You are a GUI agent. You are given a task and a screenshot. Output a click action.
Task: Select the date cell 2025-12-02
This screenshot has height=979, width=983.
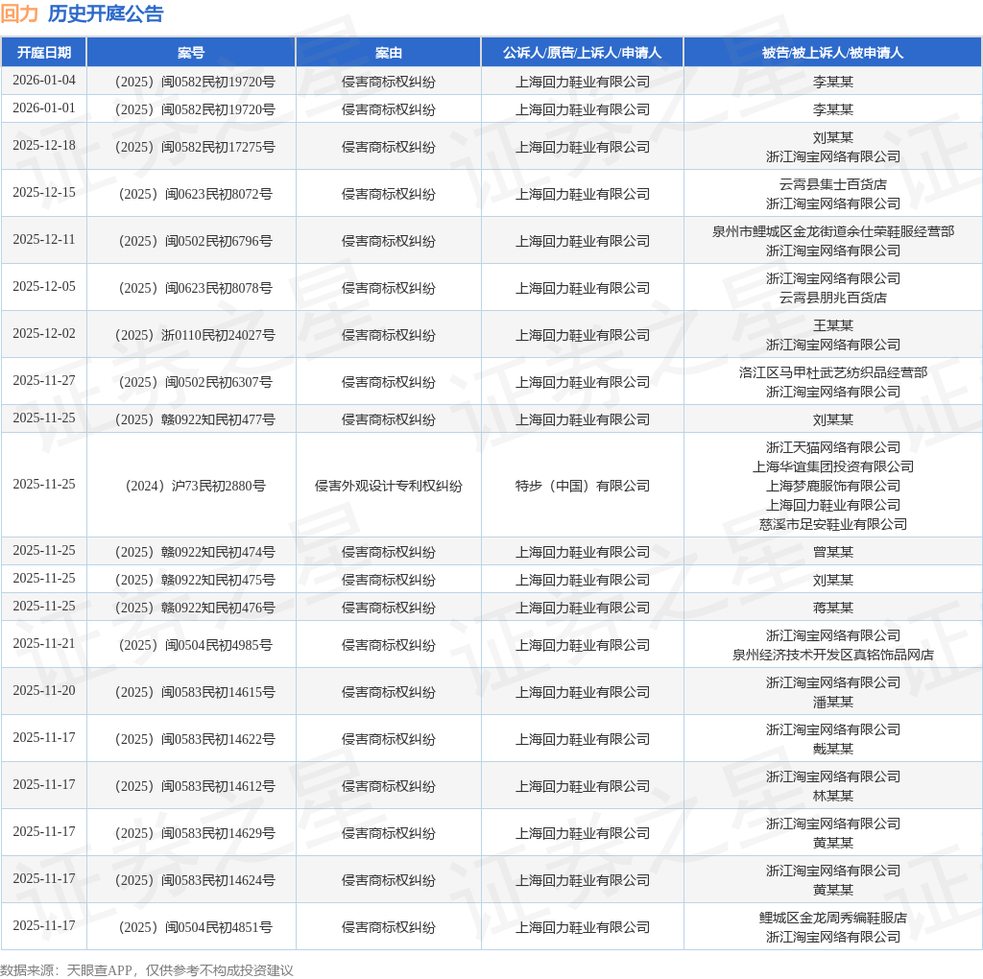[44, 333]
